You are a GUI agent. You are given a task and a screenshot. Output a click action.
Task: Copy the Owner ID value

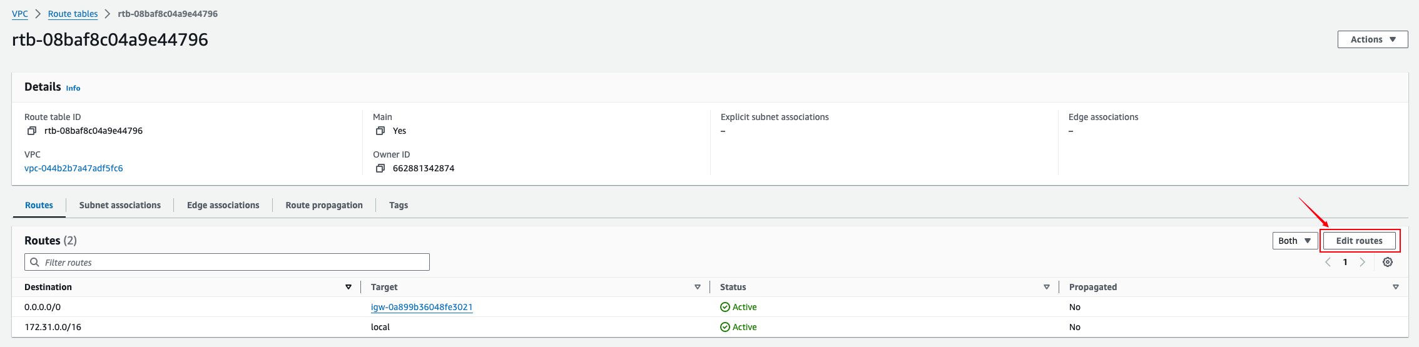380,168
